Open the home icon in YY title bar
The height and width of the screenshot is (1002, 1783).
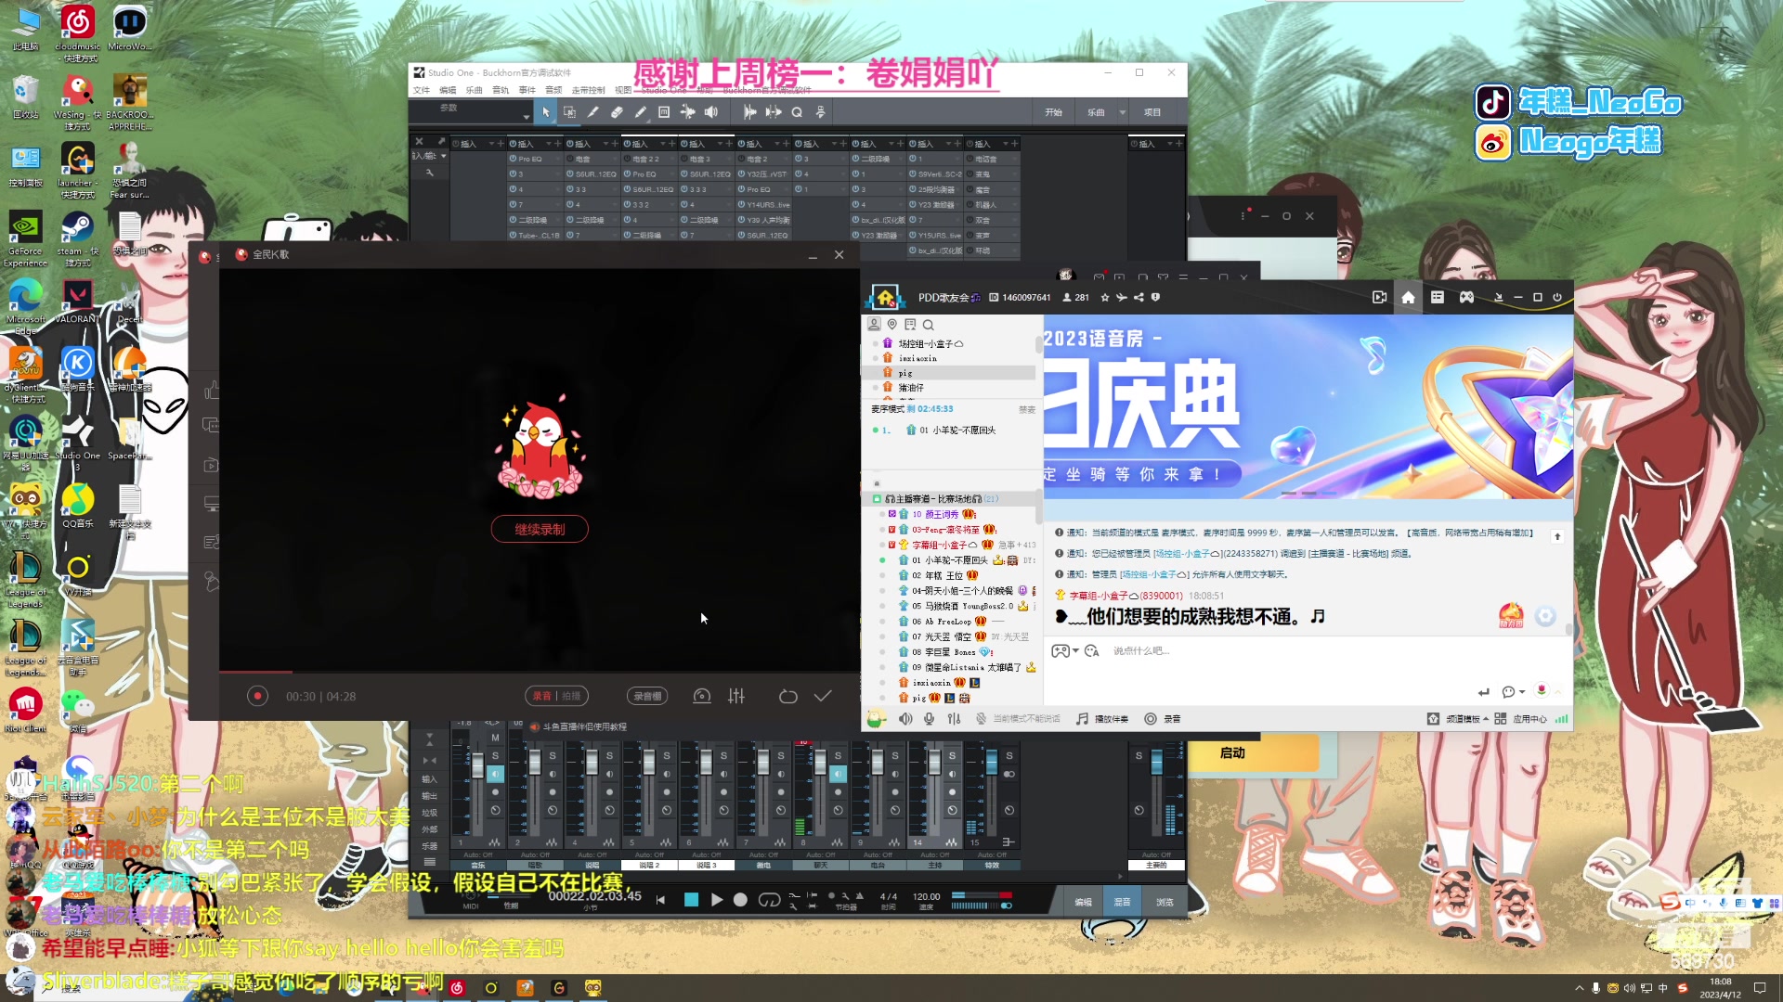click(1408, 298)
